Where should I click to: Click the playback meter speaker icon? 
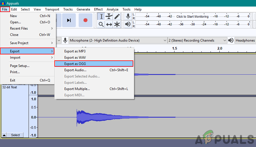tap(128, 24)
